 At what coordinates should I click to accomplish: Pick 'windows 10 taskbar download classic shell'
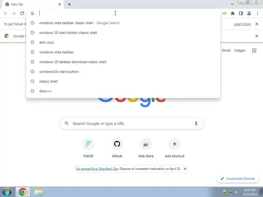[x=123, y=62]
